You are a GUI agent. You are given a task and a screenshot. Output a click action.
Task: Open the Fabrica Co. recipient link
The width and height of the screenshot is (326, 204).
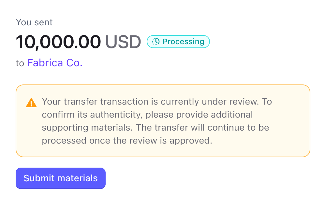(55, 63)
